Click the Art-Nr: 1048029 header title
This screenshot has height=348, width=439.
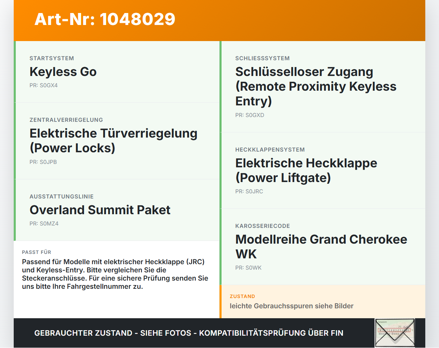point(105,19)
